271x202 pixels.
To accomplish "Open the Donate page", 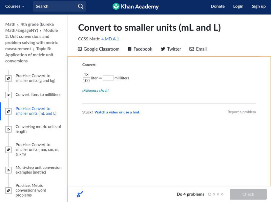I will [217, 6].
